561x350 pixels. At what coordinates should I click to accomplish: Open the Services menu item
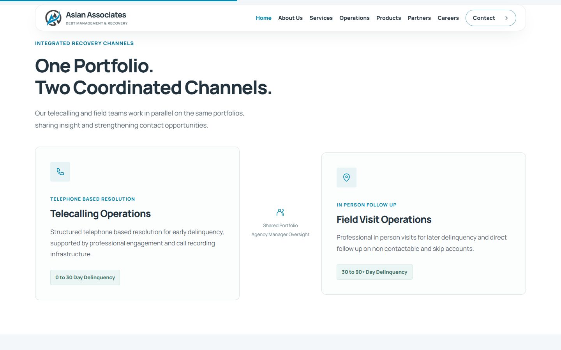(x=321, y=18)
